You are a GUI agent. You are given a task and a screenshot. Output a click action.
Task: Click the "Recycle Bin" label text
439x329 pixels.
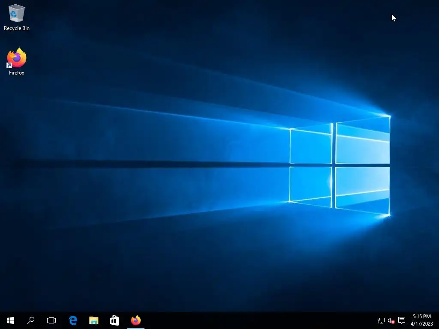[17, 28]
